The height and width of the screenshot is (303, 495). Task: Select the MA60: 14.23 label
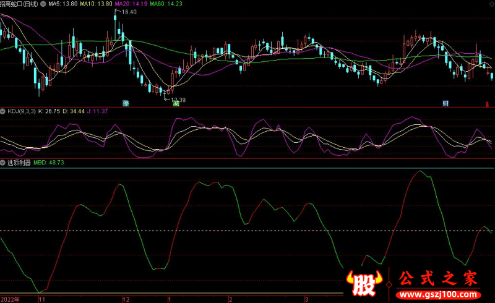[168, 4]
